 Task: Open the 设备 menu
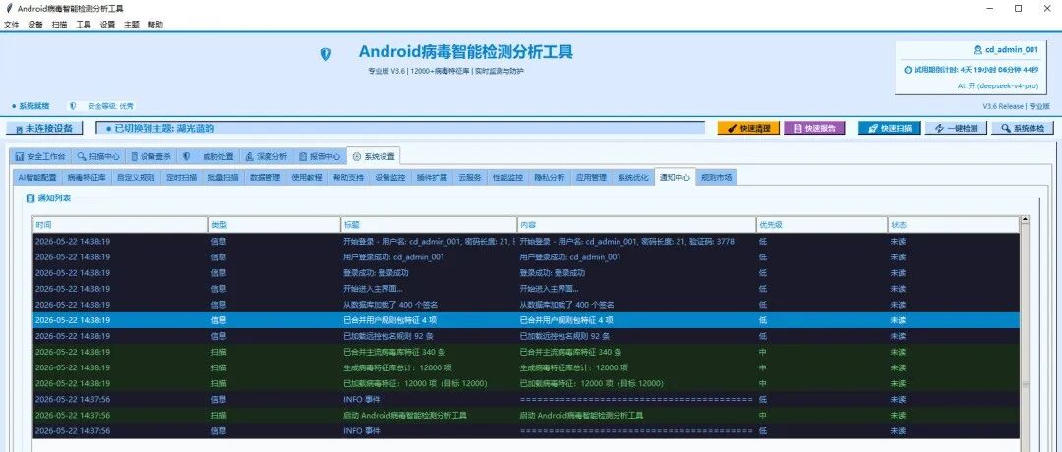[35, 25]
